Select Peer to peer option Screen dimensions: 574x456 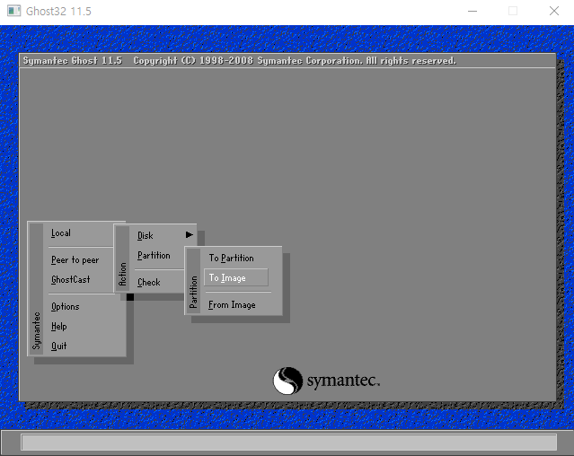tap(75, 260)
